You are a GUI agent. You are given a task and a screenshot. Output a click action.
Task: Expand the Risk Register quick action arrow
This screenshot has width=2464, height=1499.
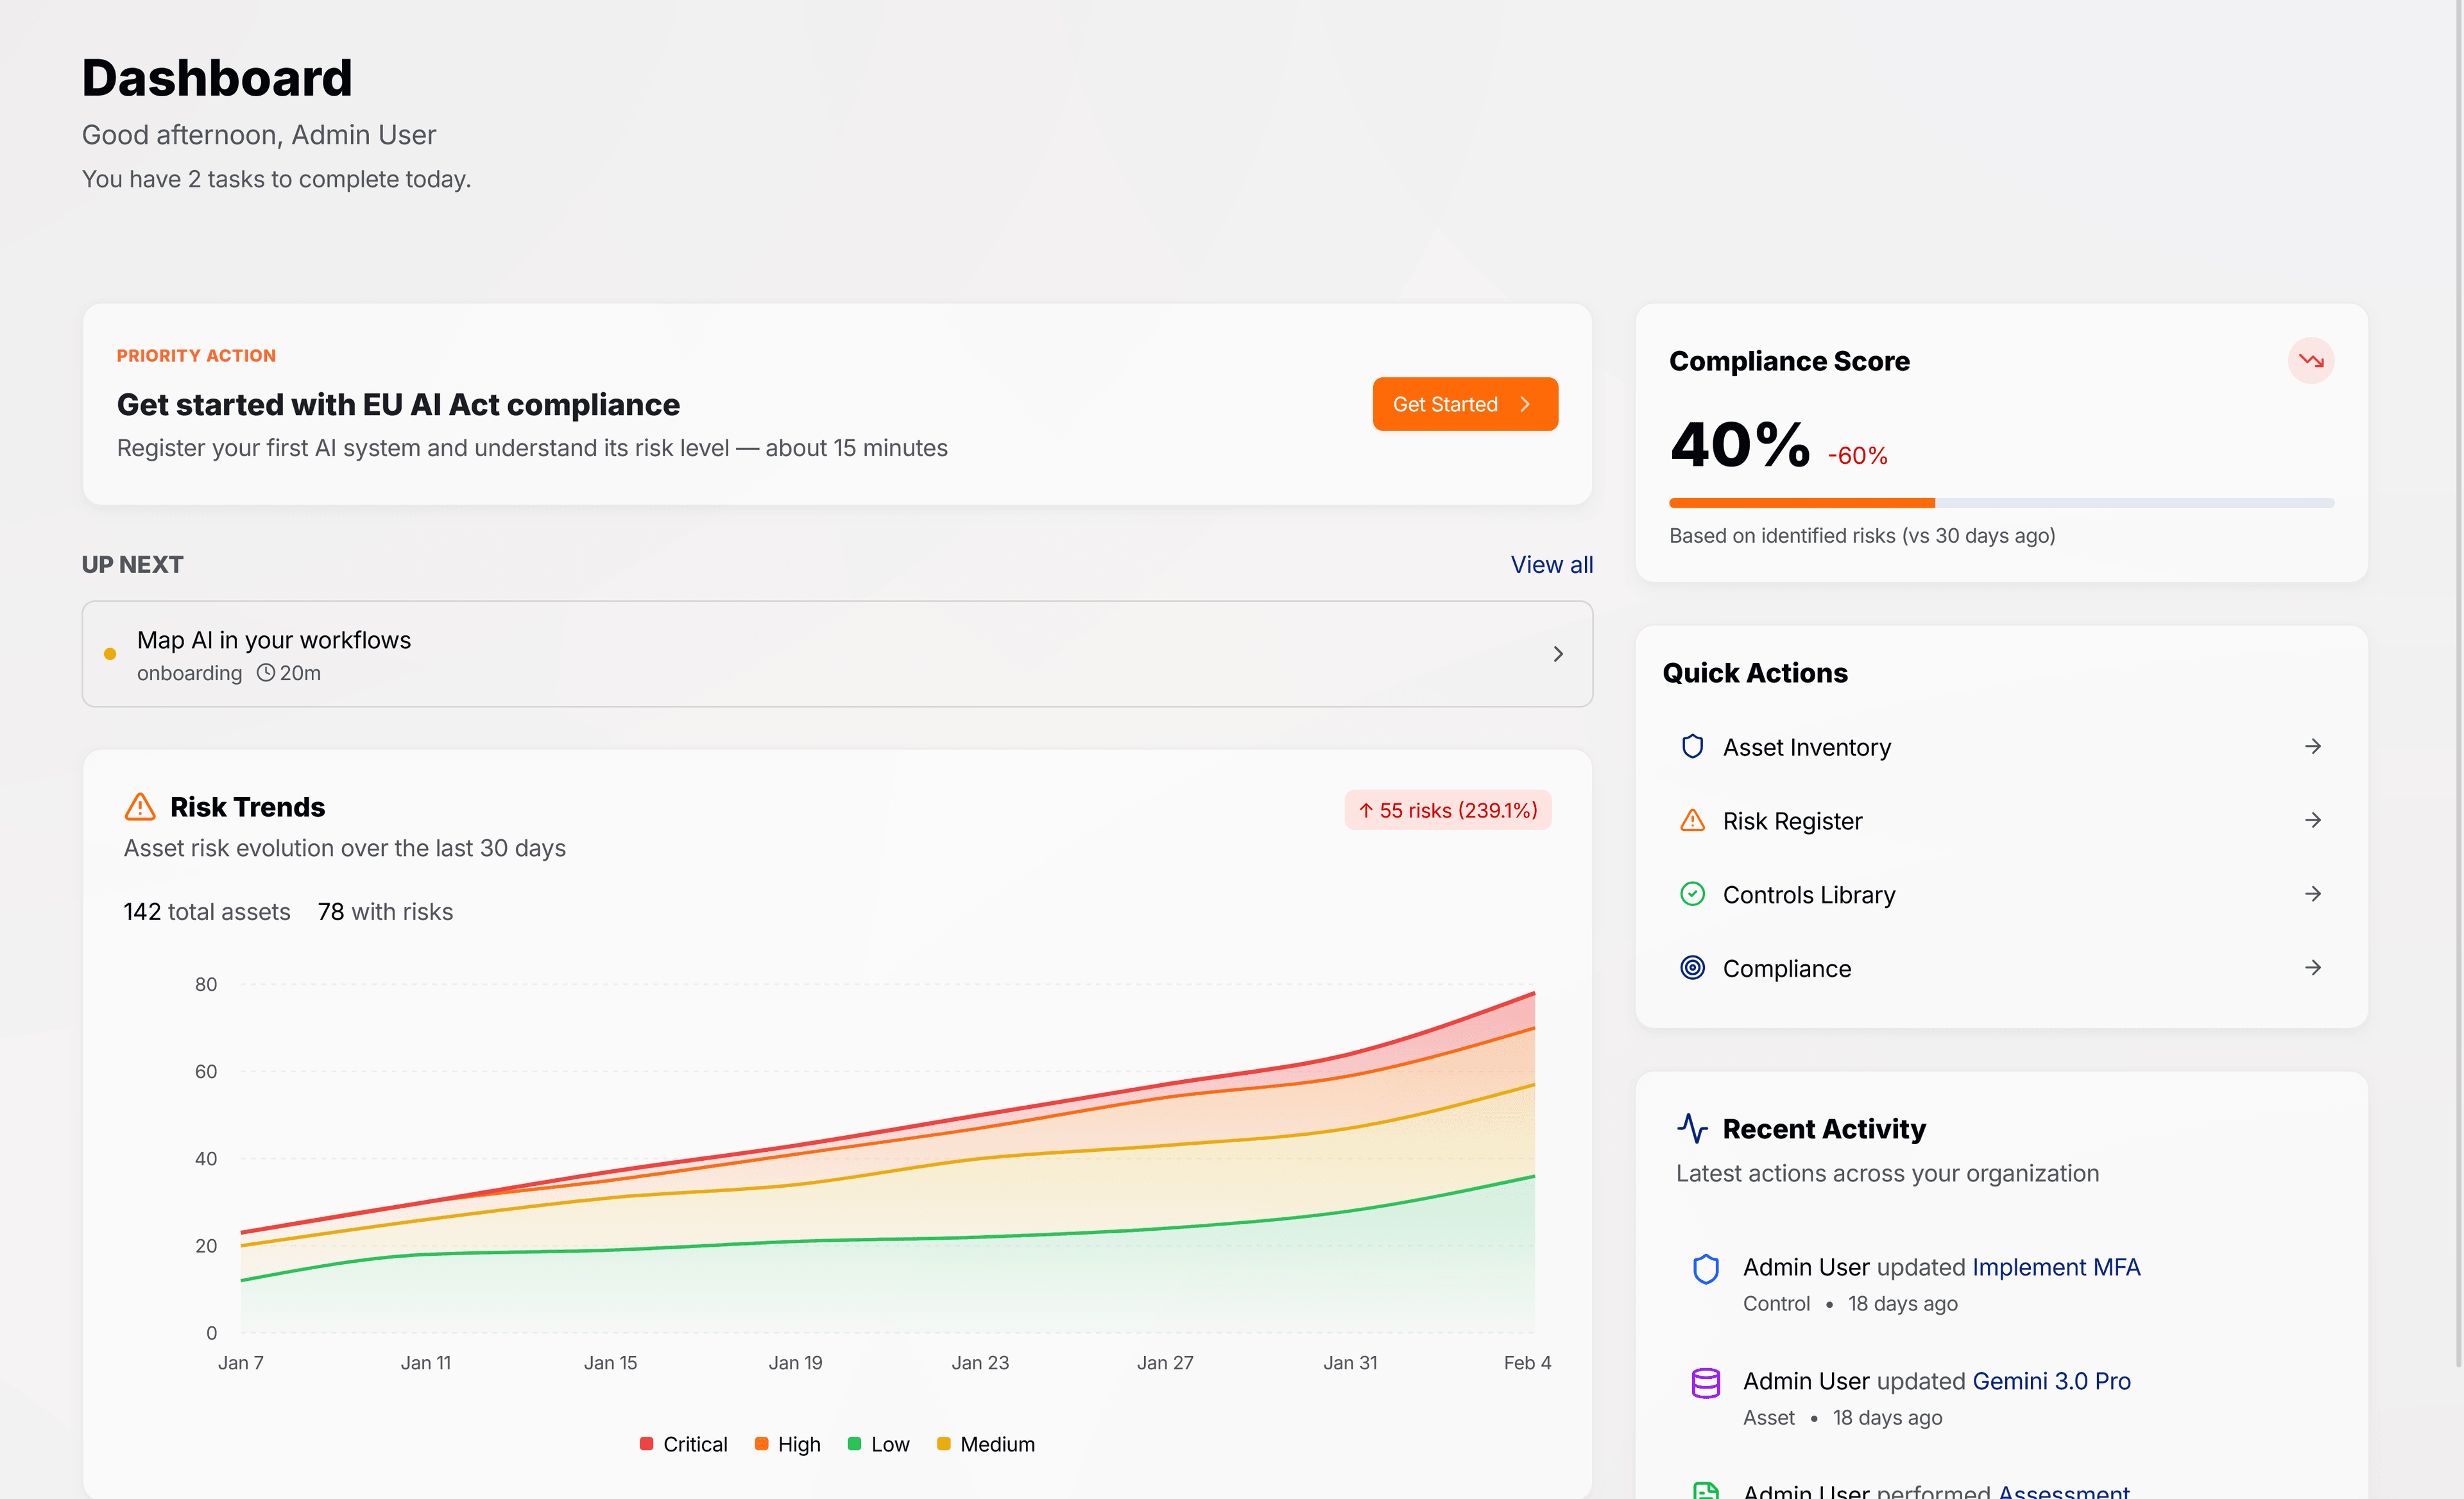coord(2313,820)
